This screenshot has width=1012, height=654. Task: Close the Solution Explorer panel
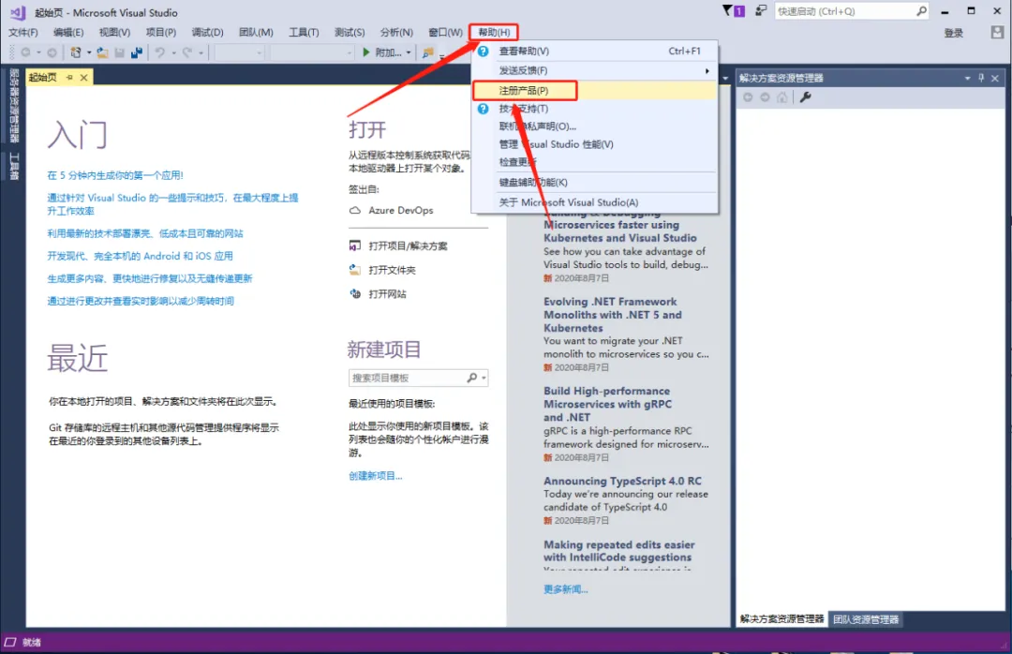coord(995,78)
